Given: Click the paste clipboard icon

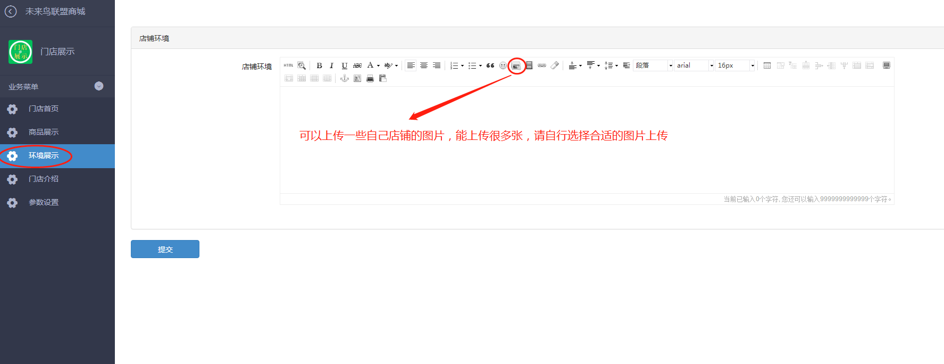Looking at the screenshot, I should coord(383,78).
